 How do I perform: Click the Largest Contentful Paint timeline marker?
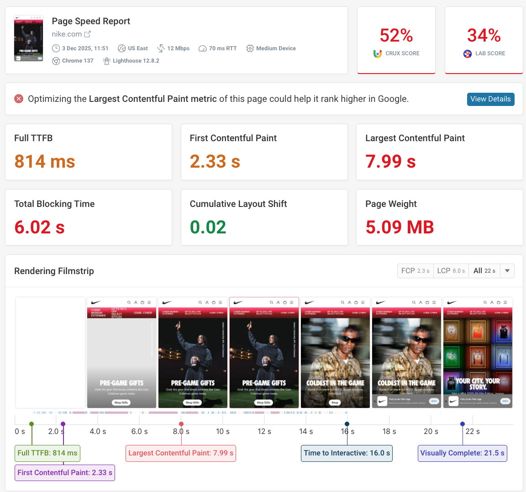coord(181,423)
